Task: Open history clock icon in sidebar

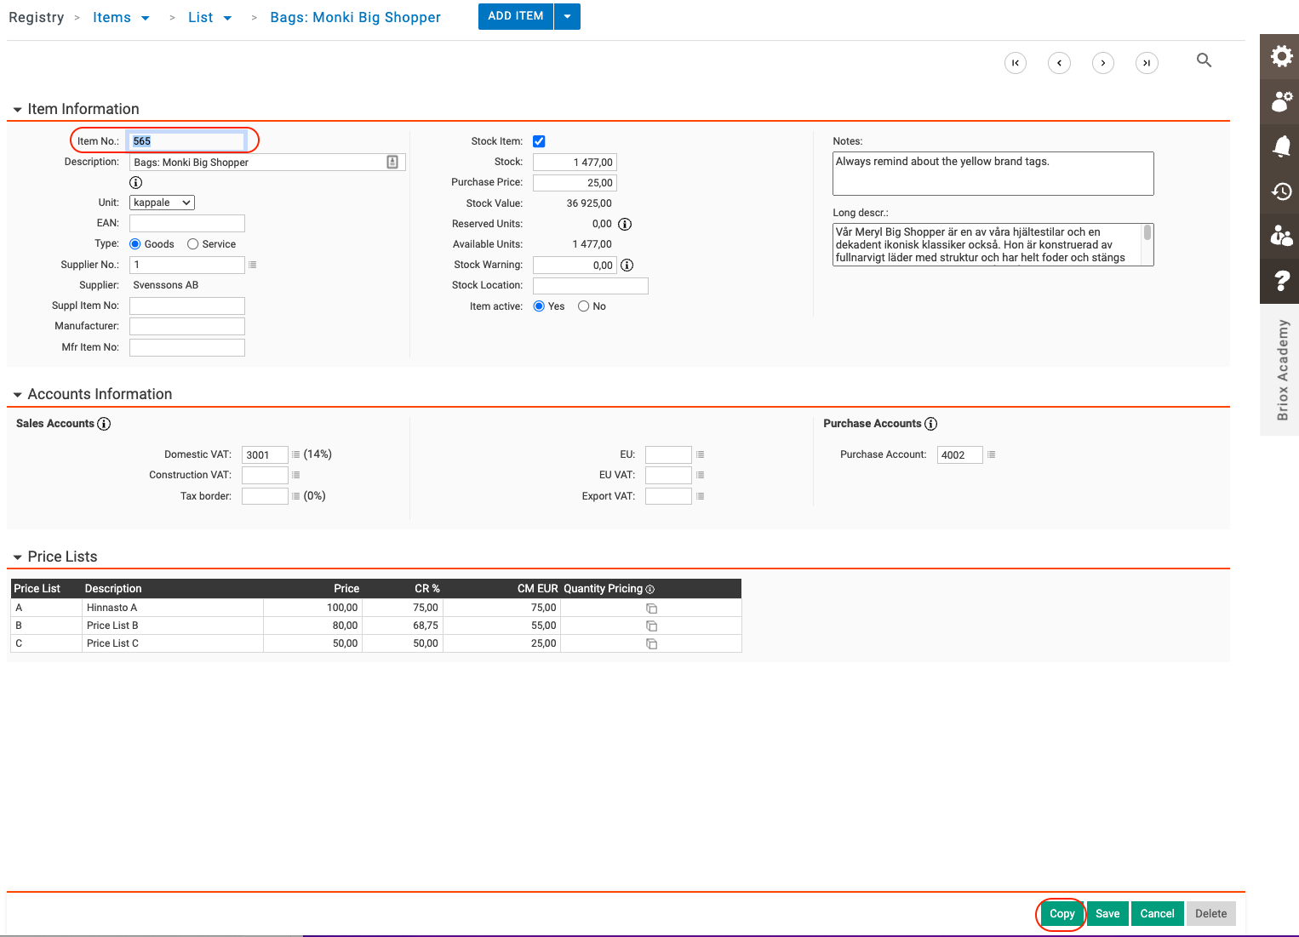Action: point(1281,191)
